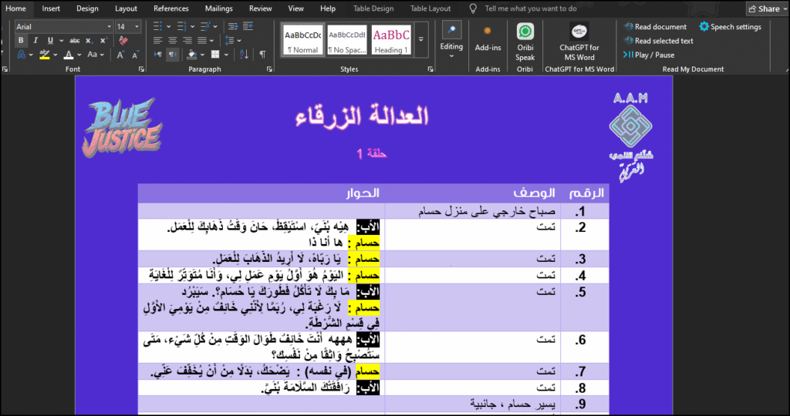Open Change Case dropdown
This screenshot has height=416, width=790.
click(95, 55)
